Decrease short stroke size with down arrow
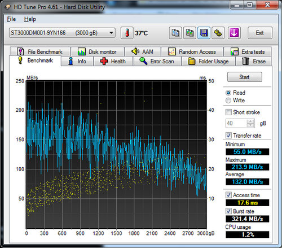 (250, 125)
